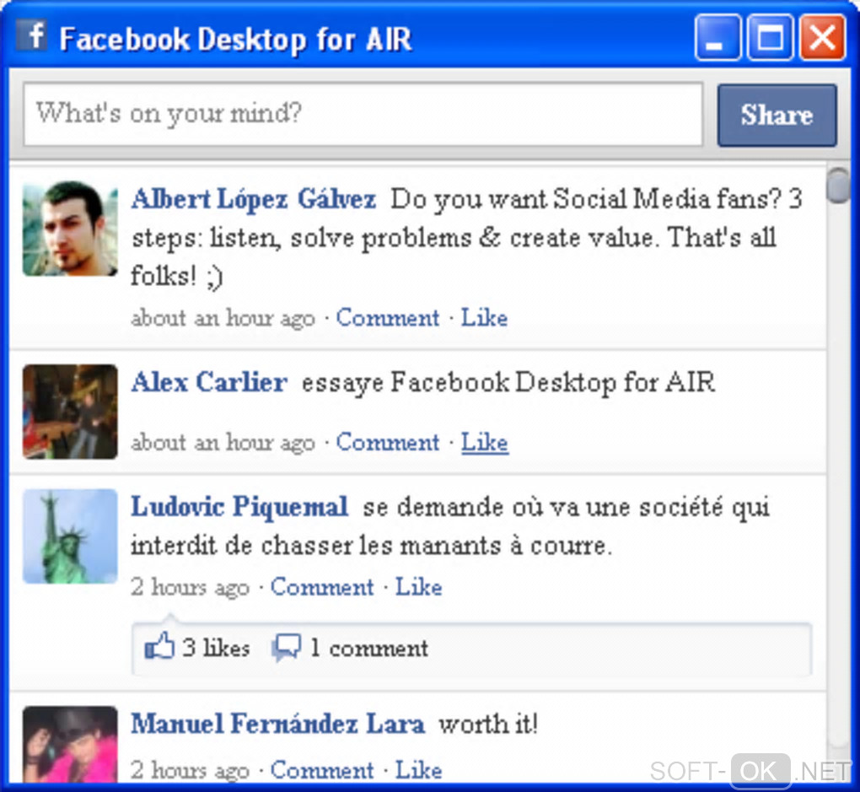Image resolution: width=860 pixels, height=792 pixels.
Task: Click the Share button
Action: click(x=777, y=115)
